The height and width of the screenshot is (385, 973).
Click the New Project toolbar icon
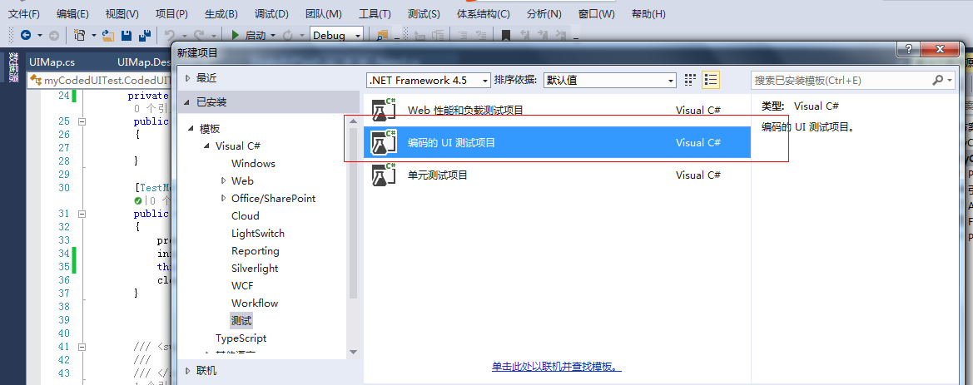pyautogui.click(x=79, y=35)
